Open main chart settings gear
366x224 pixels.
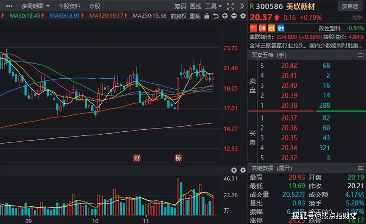pos(243,16)
